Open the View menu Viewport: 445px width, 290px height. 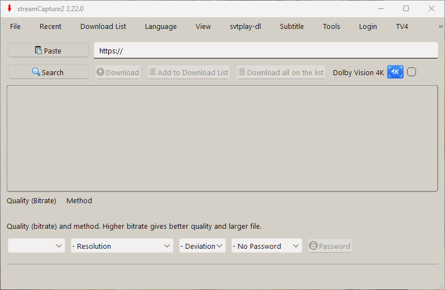(203, 26)
